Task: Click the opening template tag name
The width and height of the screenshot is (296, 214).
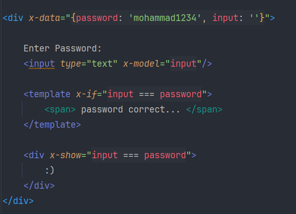Action: click(50, 94)
